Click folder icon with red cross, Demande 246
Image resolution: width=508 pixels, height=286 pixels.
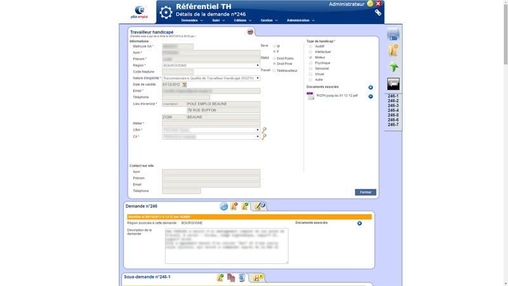coord(234,206)
